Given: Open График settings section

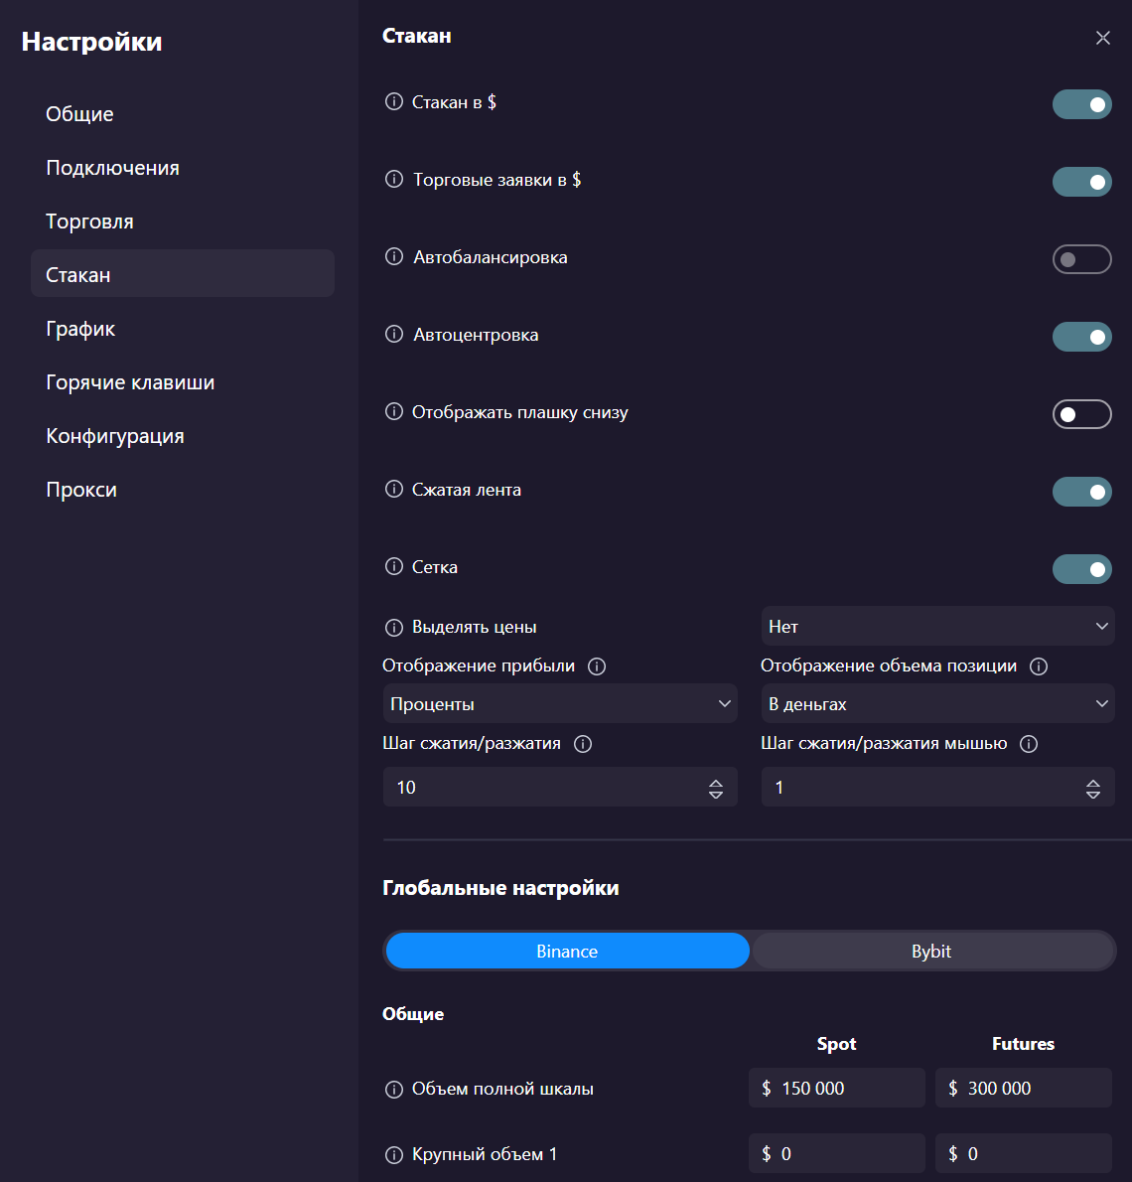Looking at the screenshot, I should tap(183, 329).
